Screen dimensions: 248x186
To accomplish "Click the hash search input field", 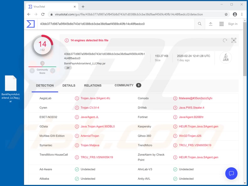I will point(116,24).
